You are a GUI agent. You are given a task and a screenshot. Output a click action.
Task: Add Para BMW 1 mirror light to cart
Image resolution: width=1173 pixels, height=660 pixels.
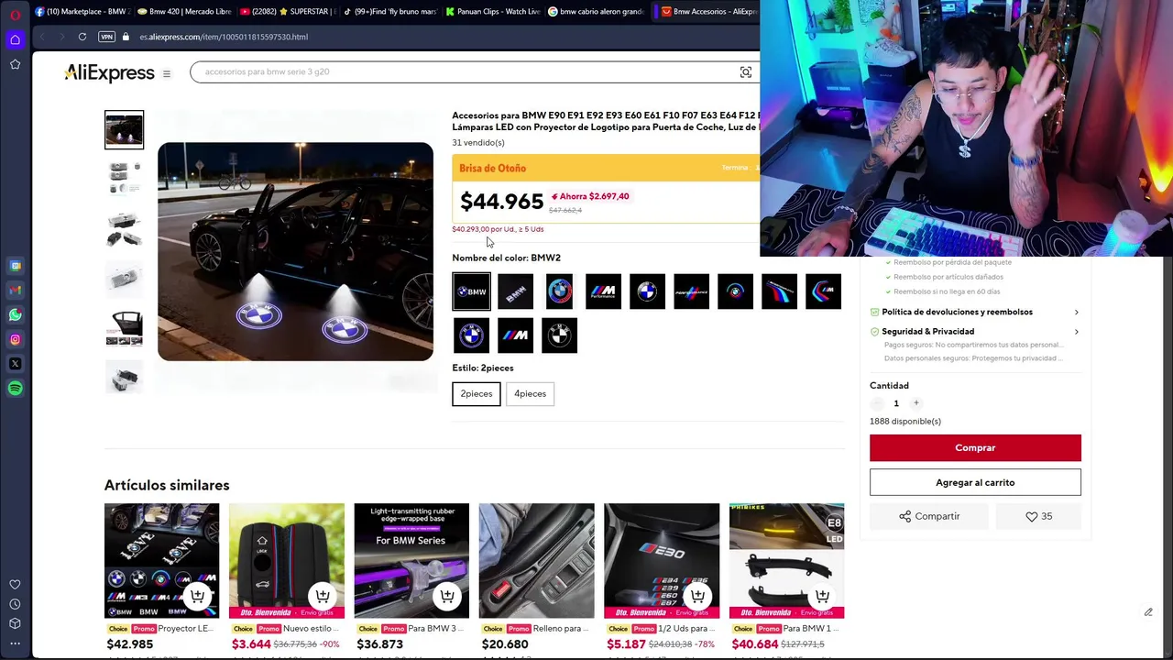pos(822,596)
